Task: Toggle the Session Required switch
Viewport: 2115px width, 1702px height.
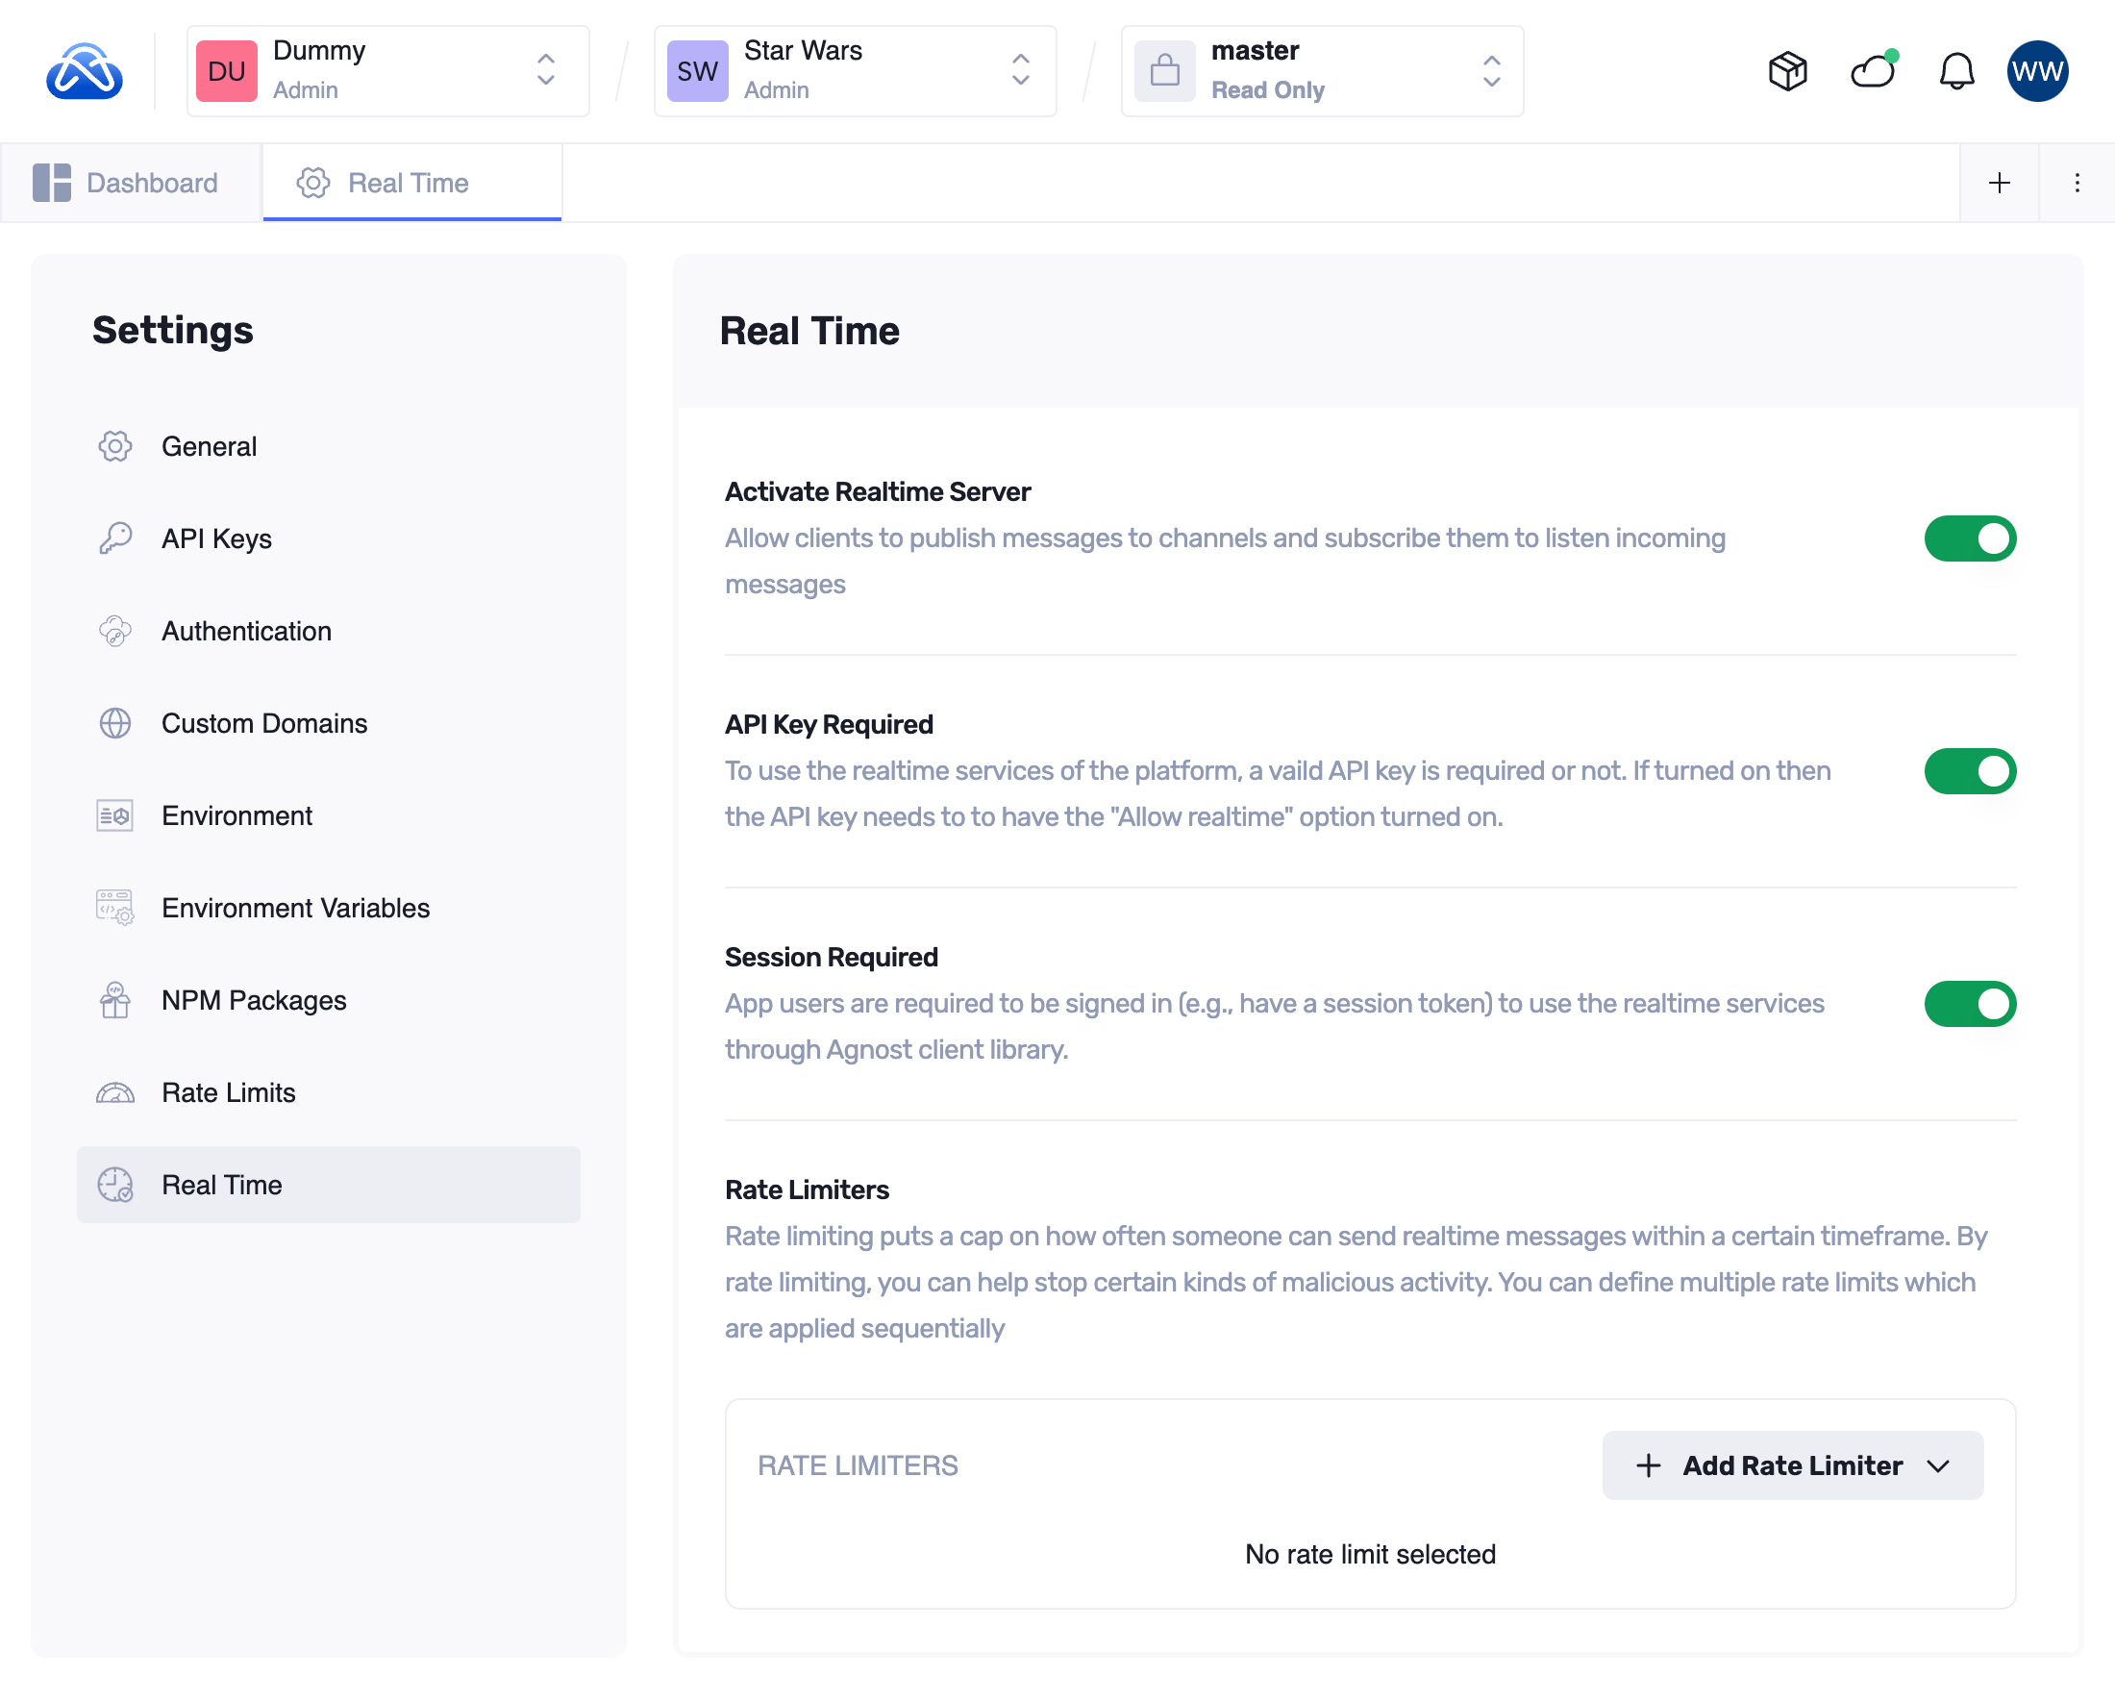Action: 1969,1004
